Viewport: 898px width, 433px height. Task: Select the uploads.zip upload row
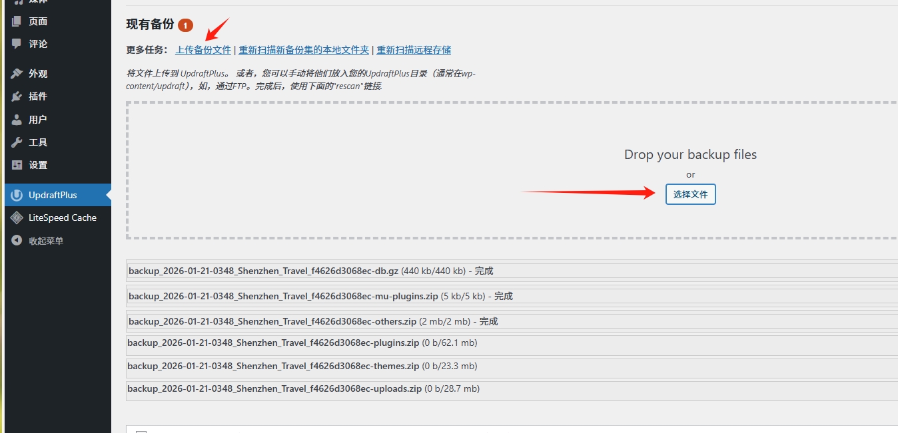tap(303, 388)
